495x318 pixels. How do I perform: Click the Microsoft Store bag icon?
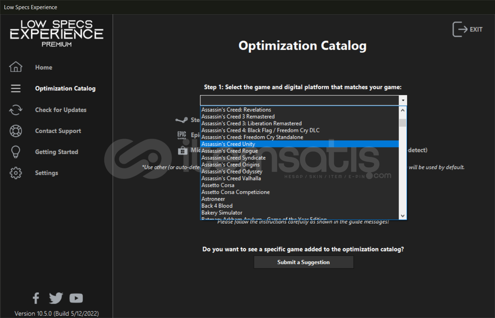(183, 150)
